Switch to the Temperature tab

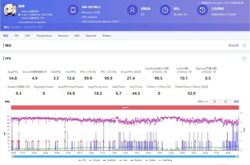tap(44, 35)
